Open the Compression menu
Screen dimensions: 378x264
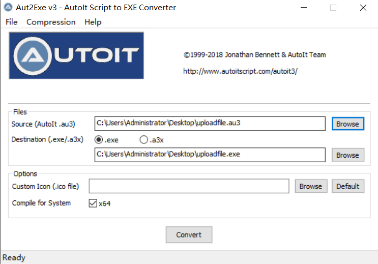point(51,22)
